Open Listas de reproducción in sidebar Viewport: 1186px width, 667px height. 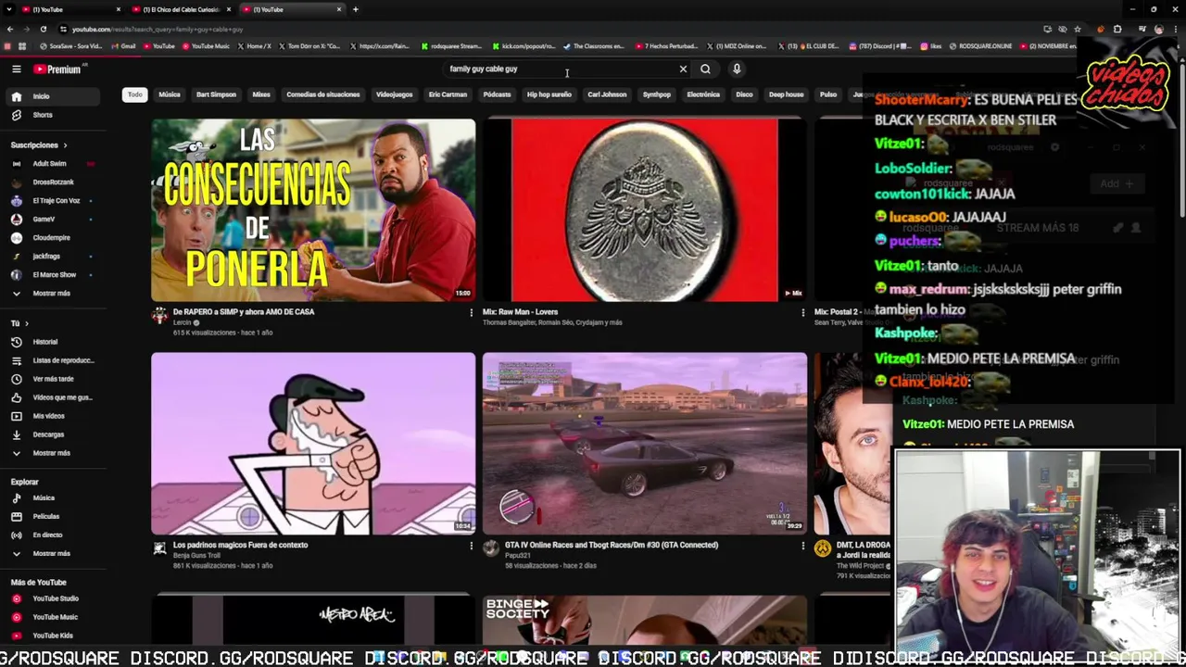coord(54,360)
